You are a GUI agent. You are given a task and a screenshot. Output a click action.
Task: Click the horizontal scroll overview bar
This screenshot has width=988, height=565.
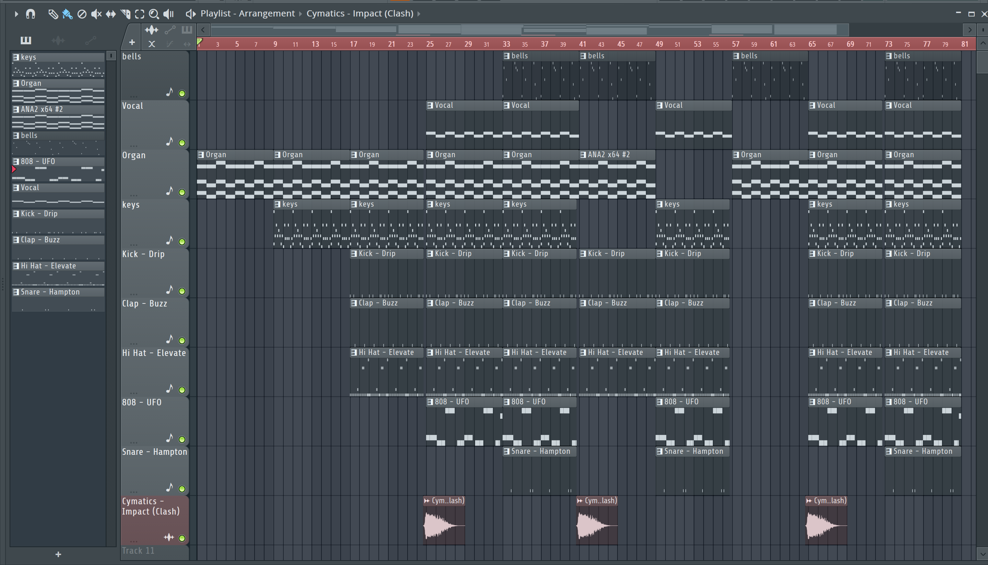point(529,30)
